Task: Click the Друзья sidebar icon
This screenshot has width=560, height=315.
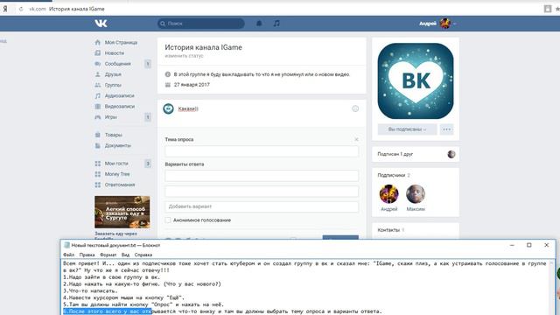Action: [97, 74]
